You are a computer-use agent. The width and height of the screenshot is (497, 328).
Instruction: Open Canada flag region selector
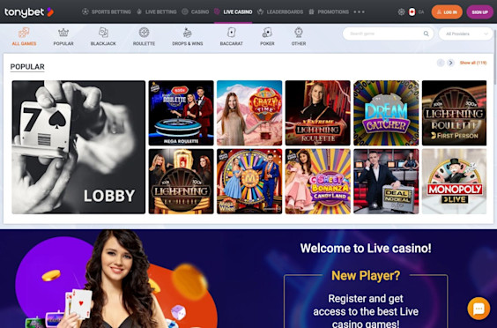point(412,12)
